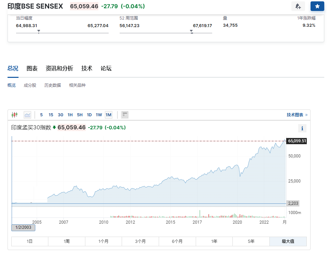Set chart range to 最大值

[x=288, y=241]
